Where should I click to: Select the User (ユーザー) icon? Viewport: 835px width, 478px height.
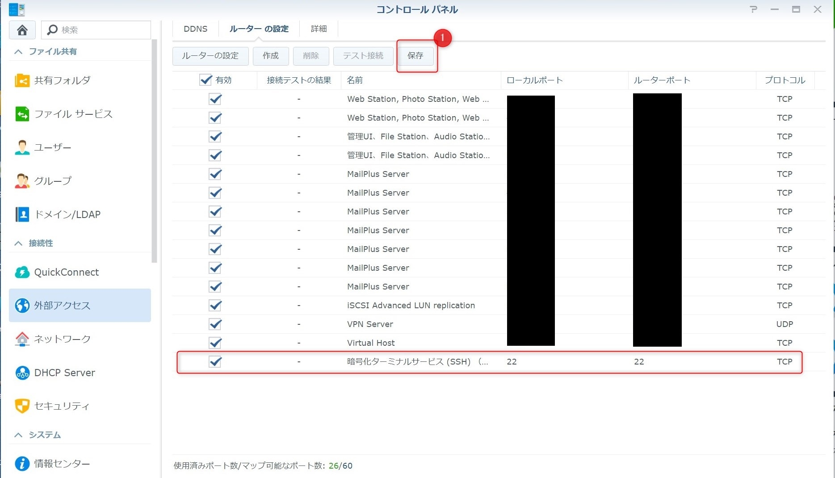tap(22, 147)
